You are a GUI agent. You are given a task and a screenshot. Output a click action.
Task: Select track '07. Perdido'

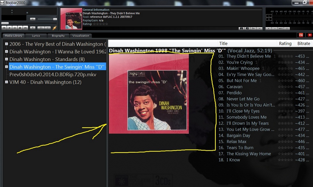click(x=230, y=93)
